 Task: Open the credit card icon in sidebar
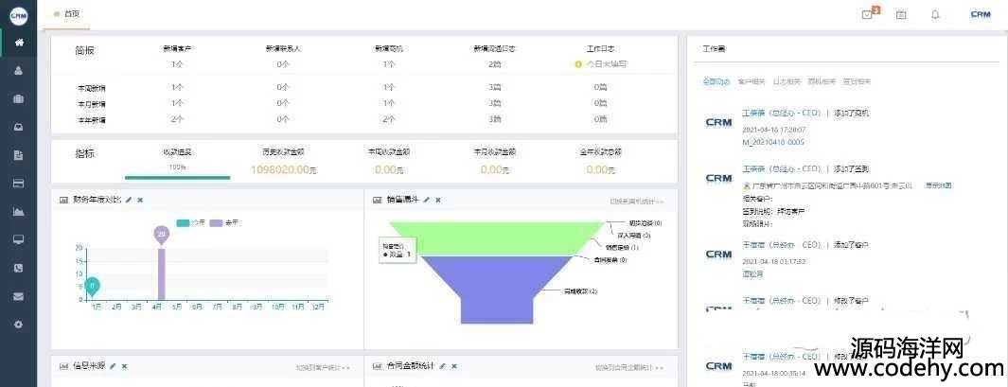[x=19, y=184]
